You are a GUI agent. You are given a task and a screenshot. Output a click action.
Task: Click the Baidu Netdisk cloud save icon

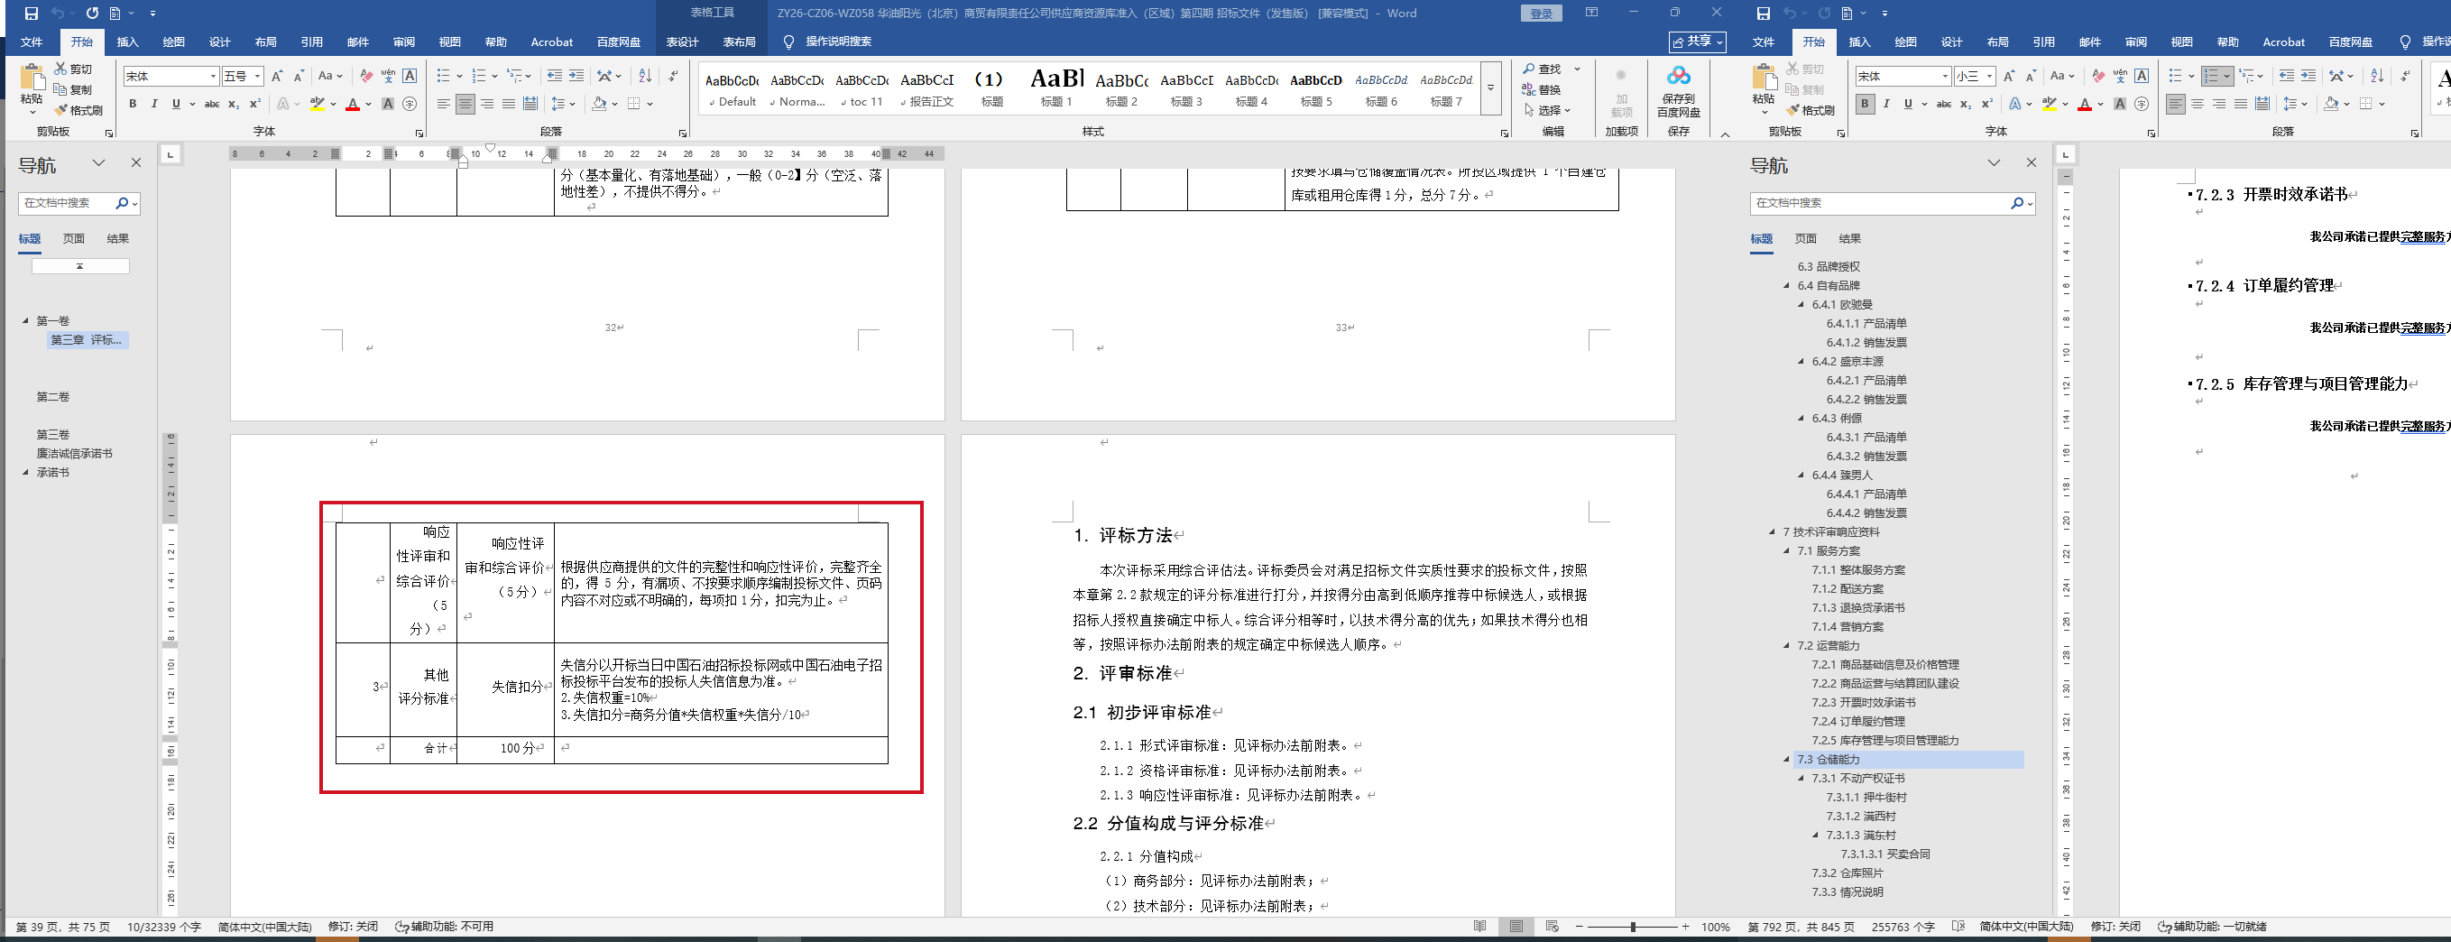(1679, 75)
